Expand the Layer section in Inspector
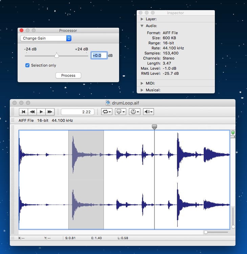 click(x=142, y=19)
